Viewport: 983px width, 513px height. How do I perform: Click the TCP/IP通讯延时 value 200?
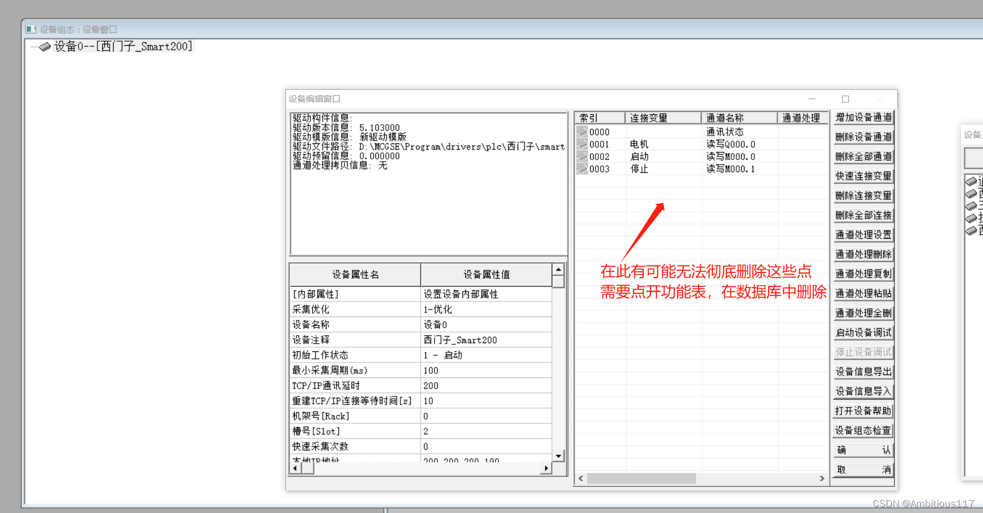point(486,385)
